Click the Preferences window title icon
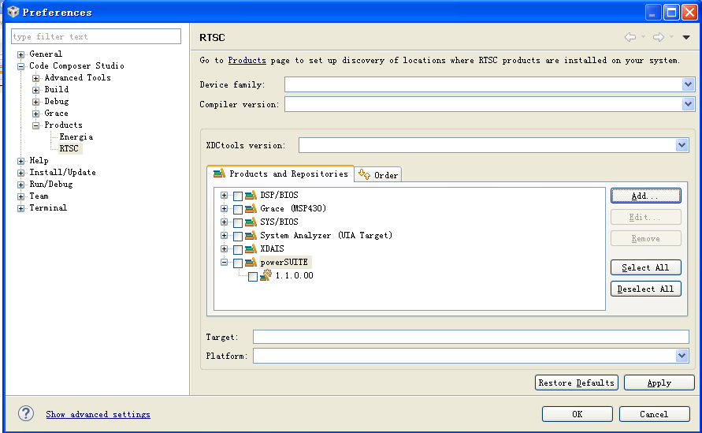Image resolution: width=702 pixels, height=433 pixels. [13, 12]
